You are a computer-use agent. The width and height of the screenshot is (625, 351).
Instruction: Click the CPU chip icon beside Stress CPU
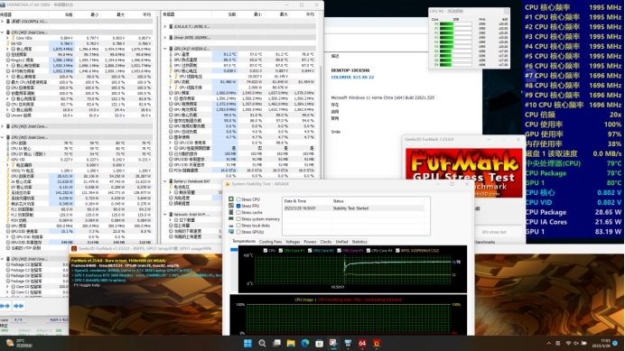tap(231, 199)
